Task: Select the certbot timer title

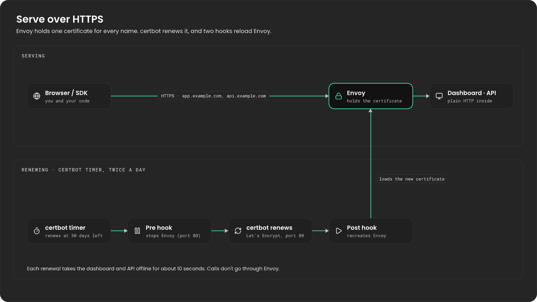Action: tap(65, 228)
